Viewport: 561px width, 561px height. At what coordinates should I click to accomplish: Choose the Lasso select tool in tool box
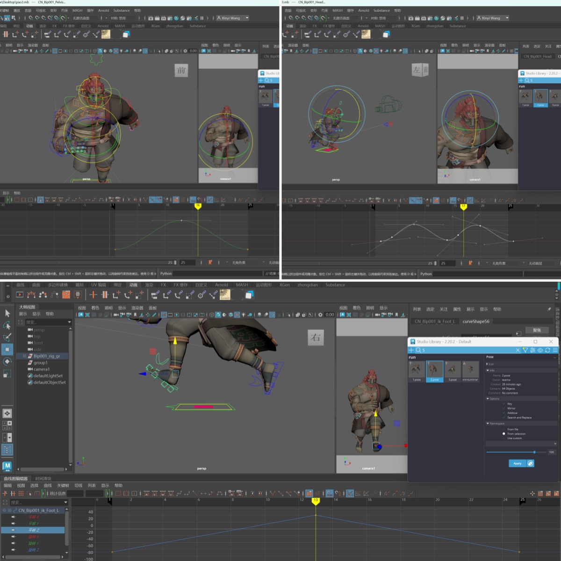point(7,325)
